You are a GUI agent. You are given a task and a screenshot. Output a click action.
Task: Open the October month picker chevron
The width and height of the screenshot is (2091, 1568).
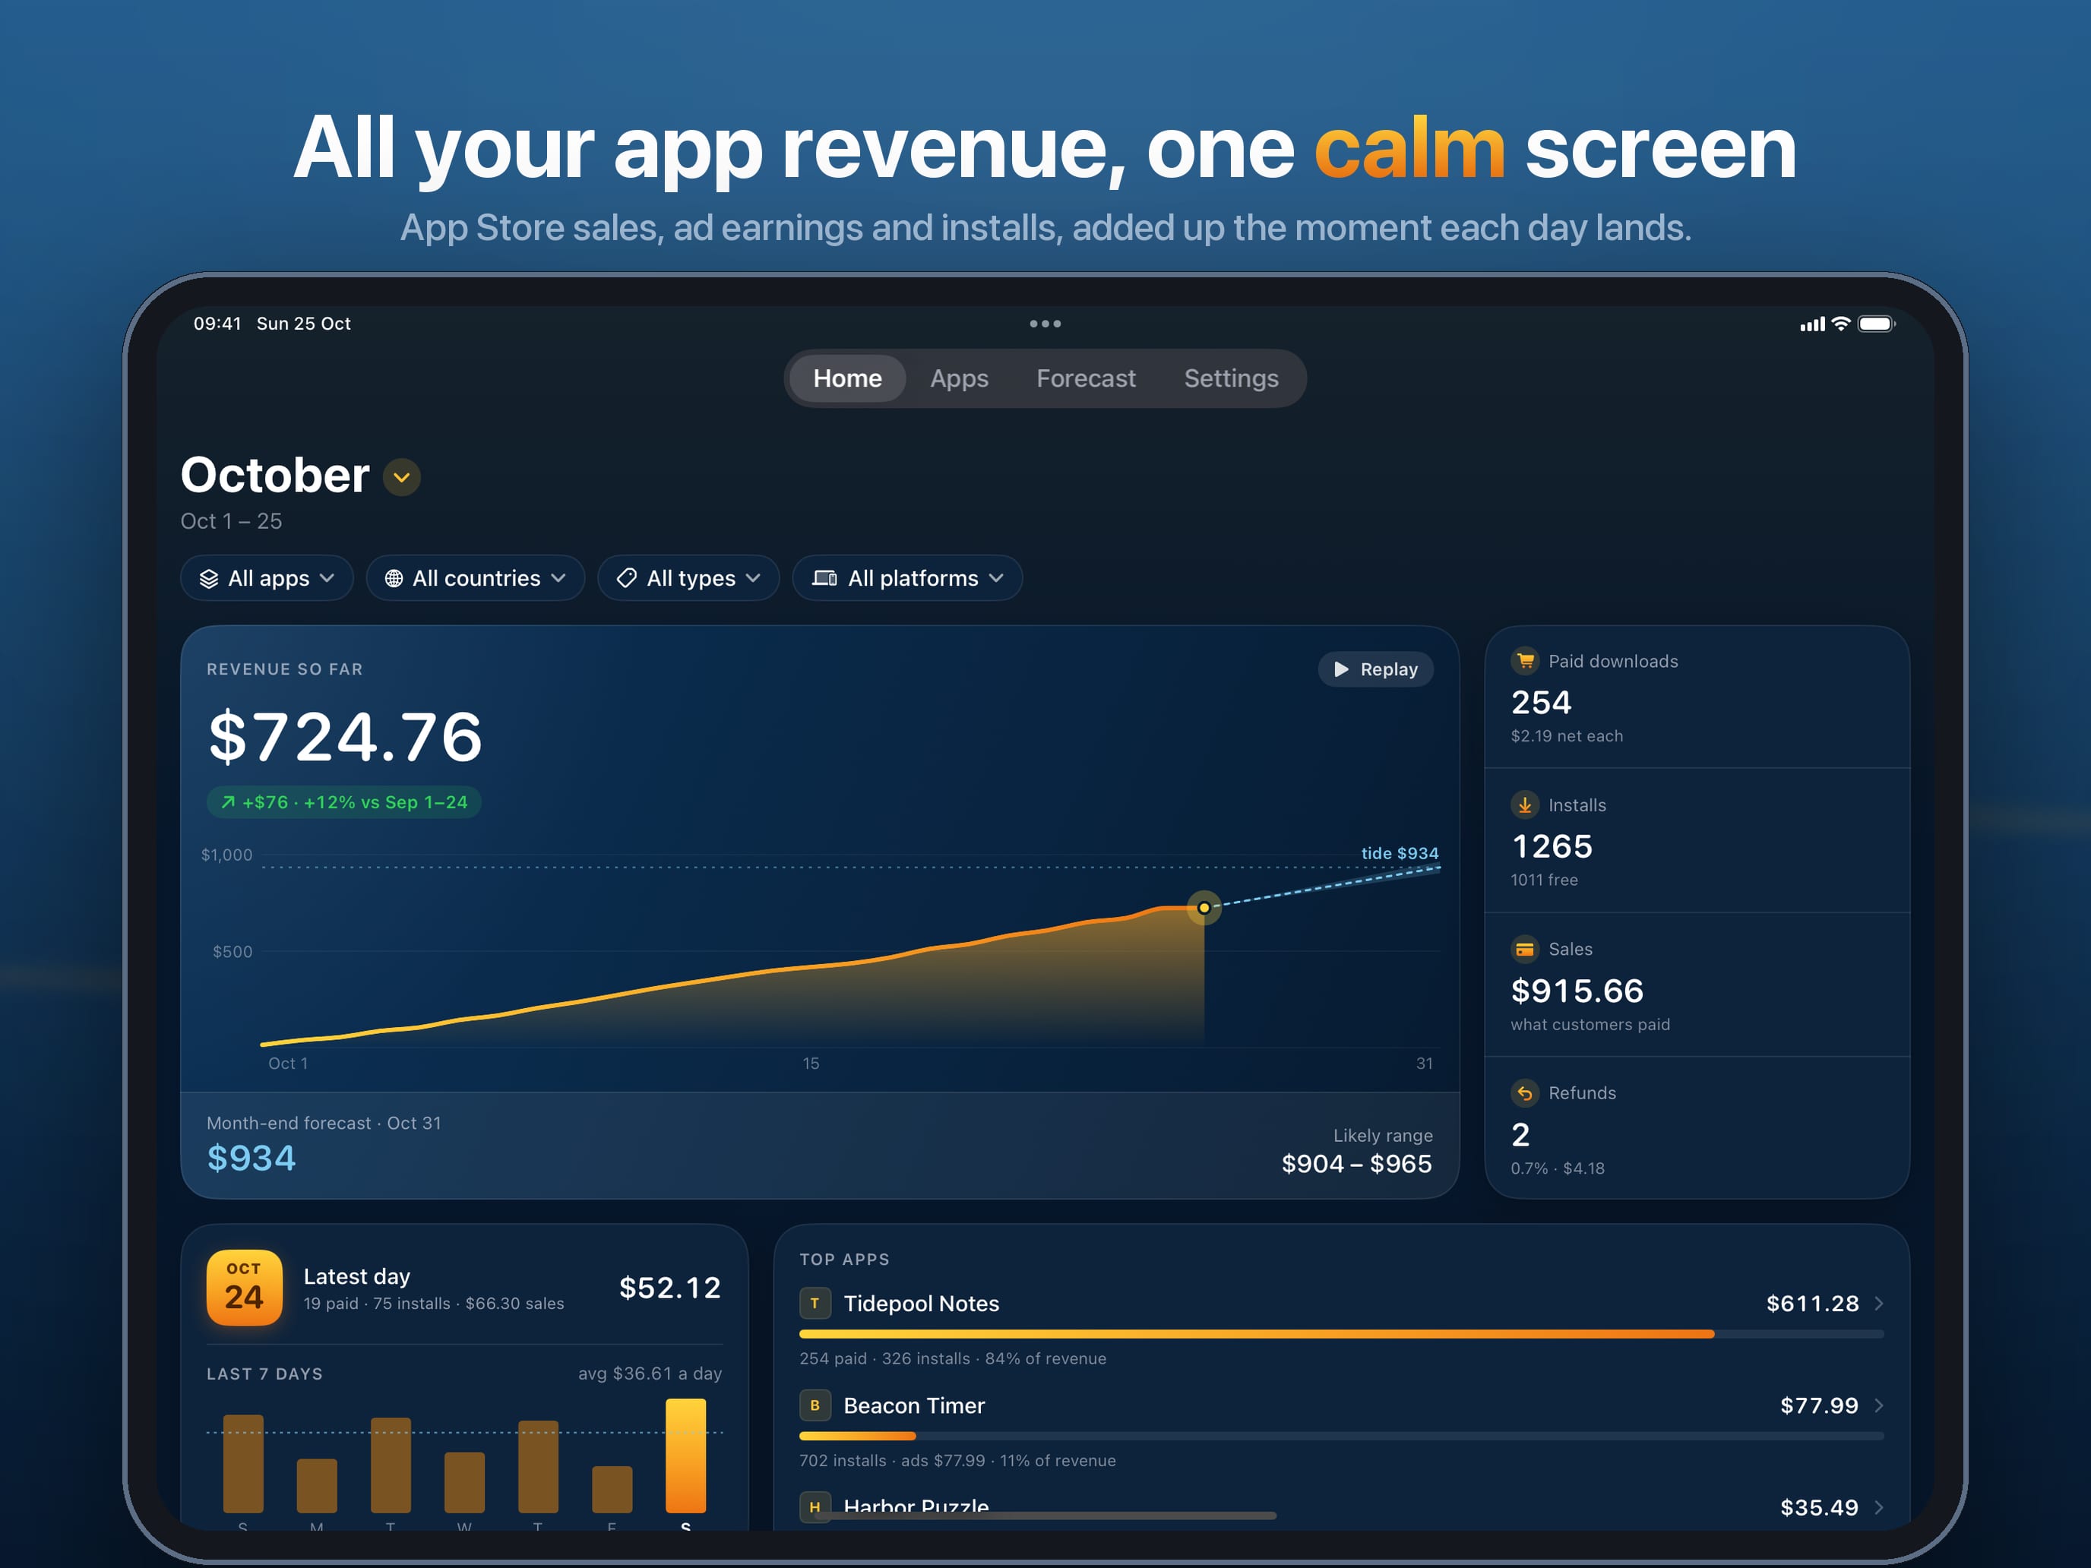402,477
